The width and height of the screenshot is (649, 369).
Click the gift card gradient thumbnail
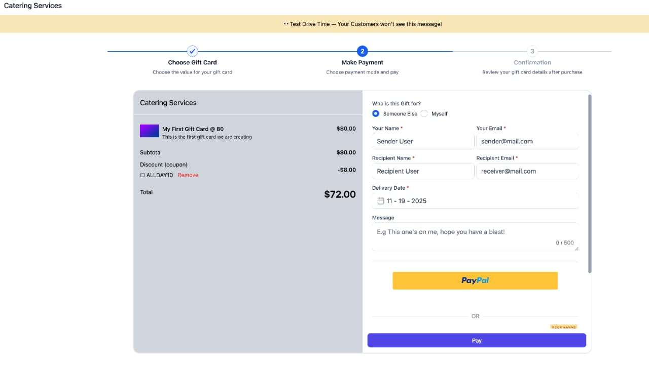tap(150, 131)
